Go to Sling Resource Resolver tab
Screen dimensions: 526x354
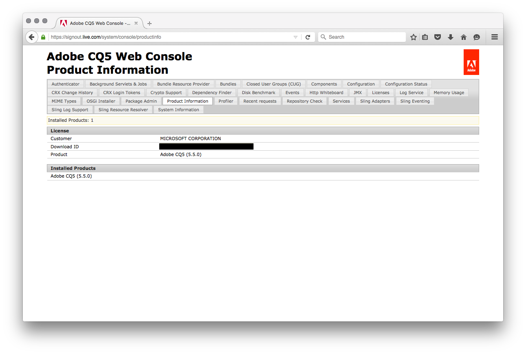[123, 110]
